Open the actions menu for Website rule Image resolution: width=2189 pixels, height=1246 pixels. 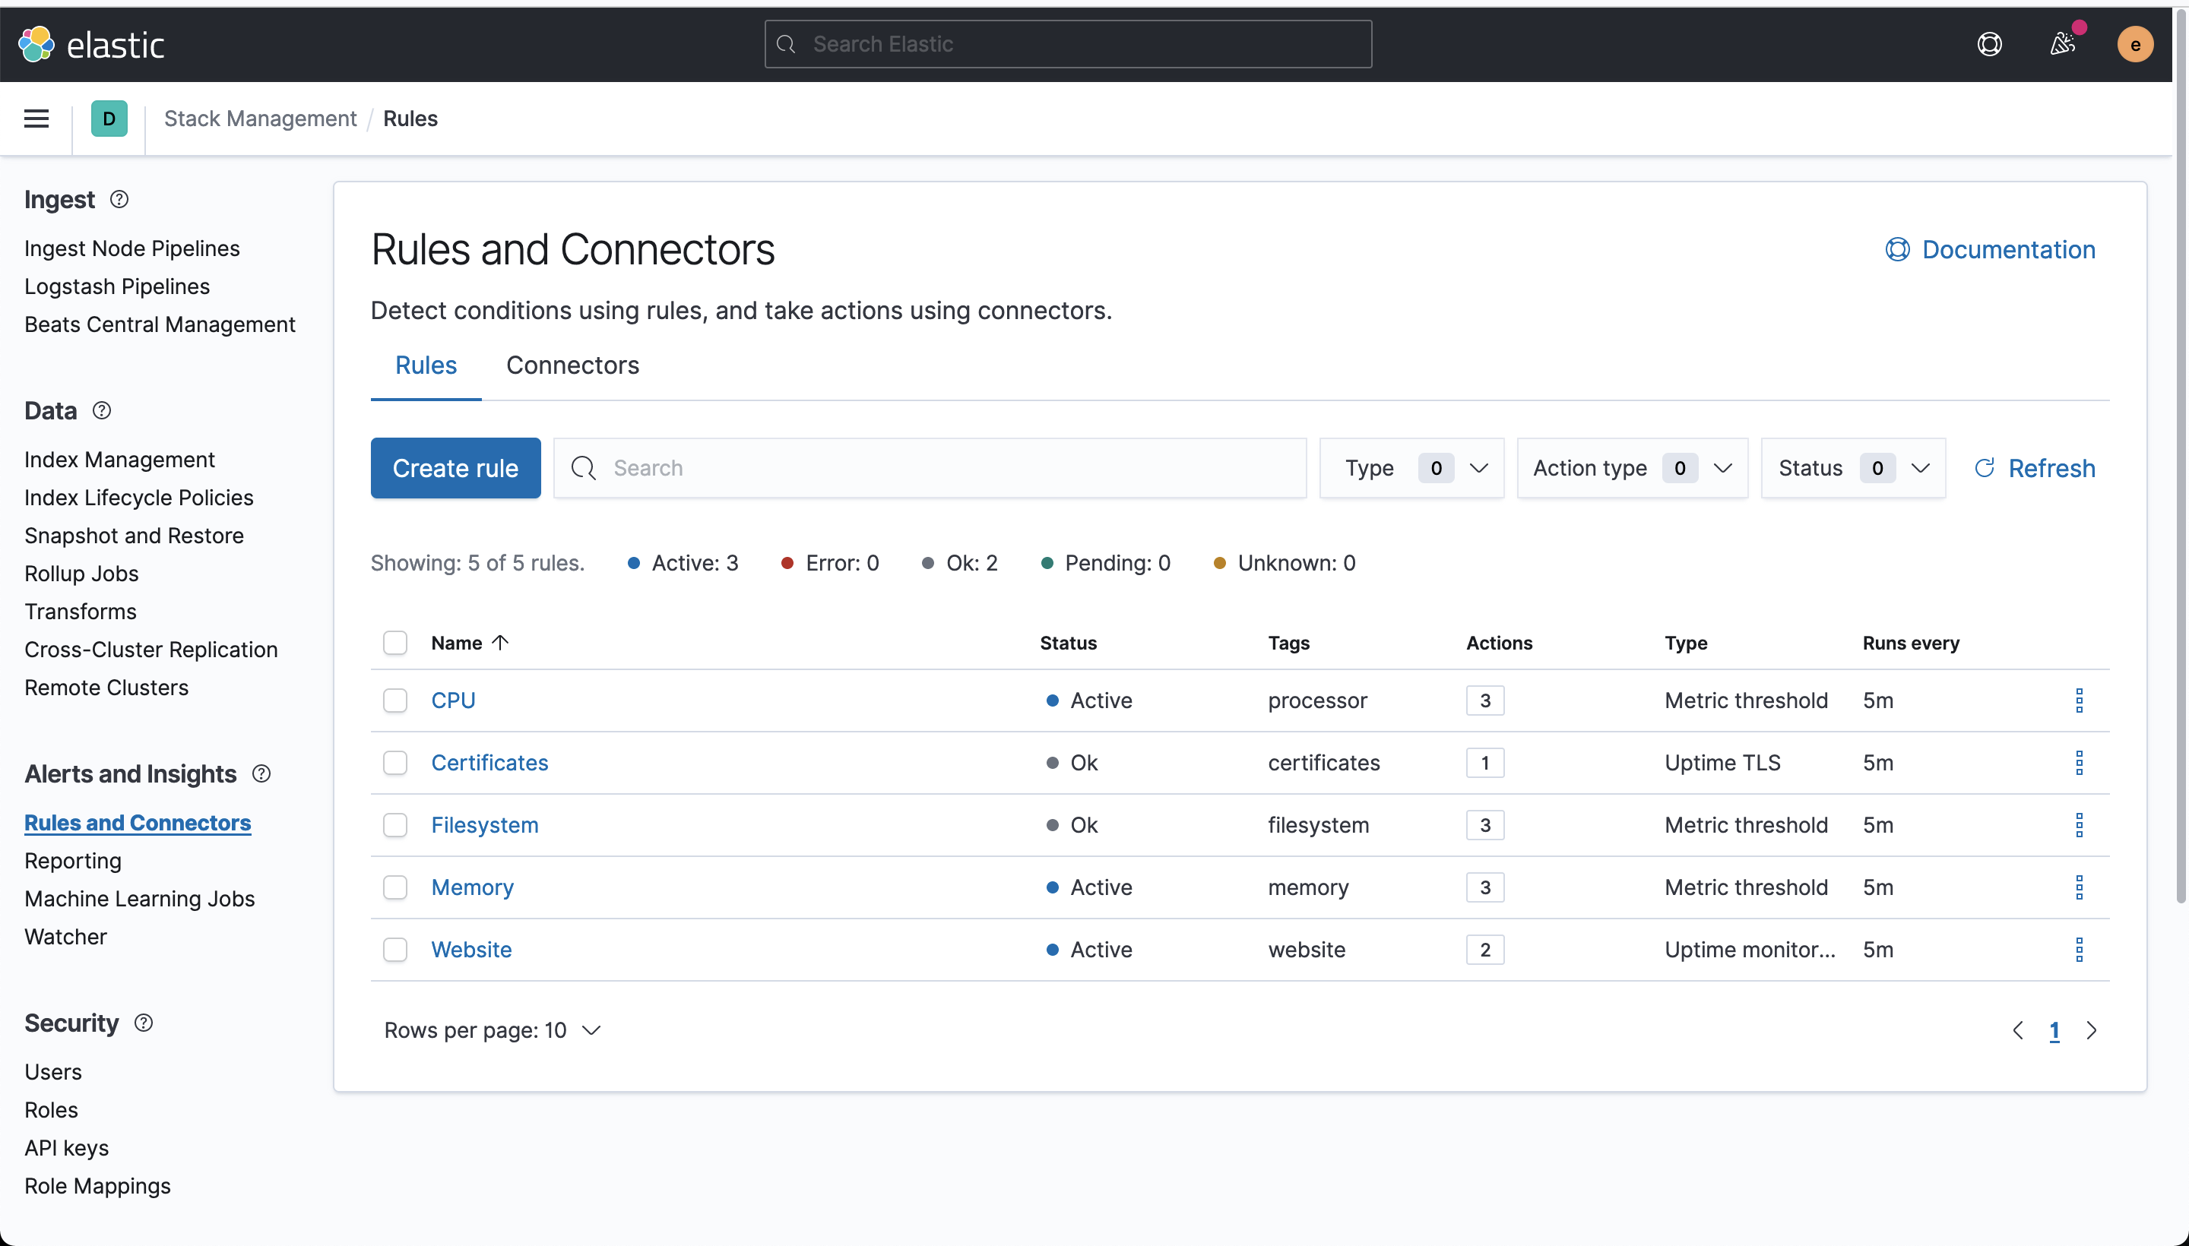(x=2079, y=950)
